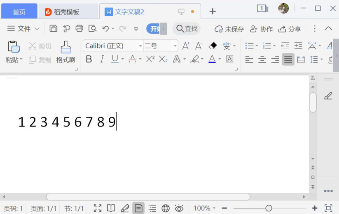Screen dimensions: 339x214
Task: Apply subscript X₂ formatting
Action: click(x=163, y=59)
